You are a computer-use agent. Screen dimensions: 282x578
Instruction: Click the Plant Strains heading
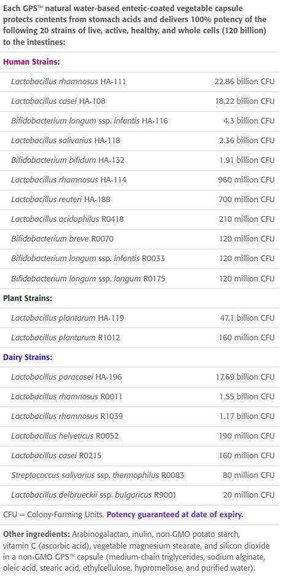tap(28, 299)
